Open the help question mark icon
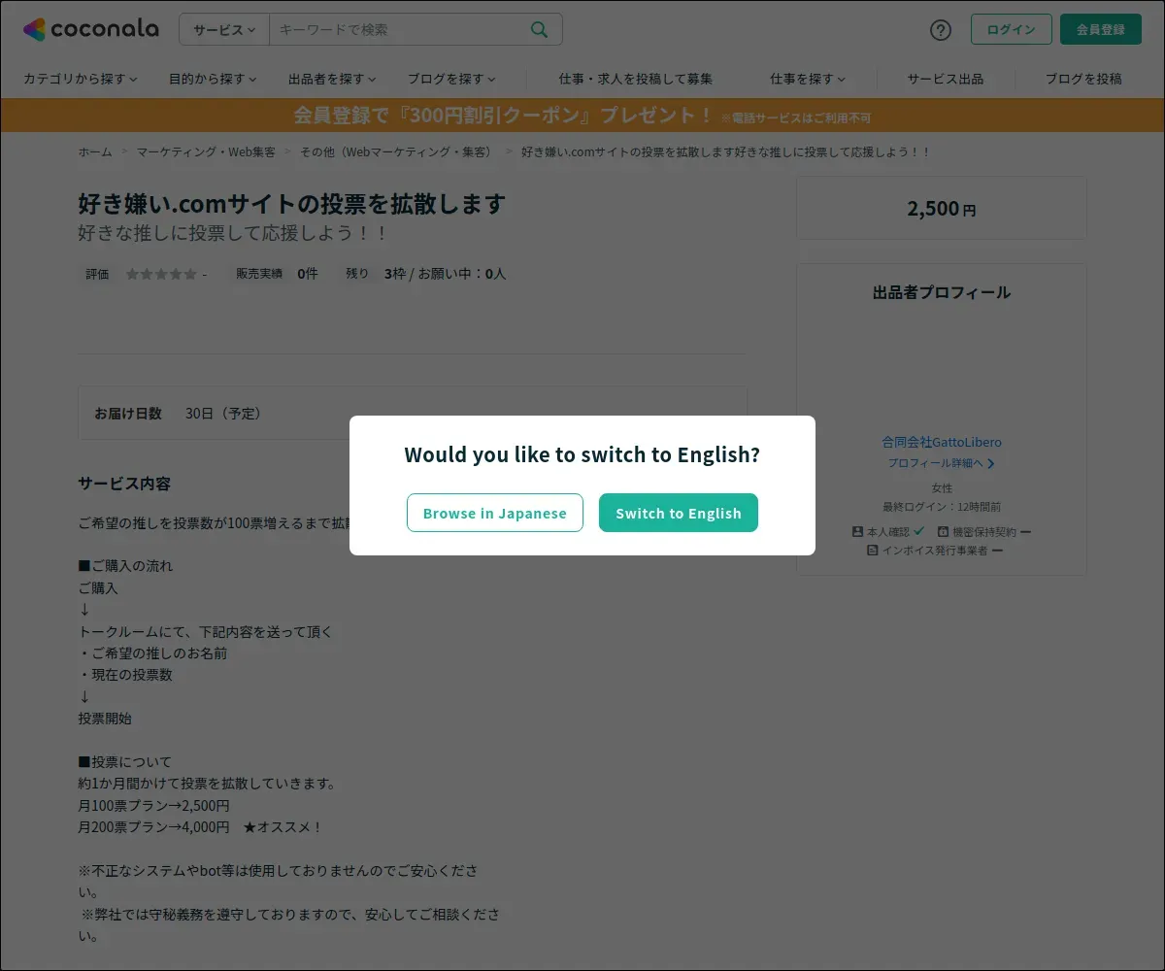 [x=941, y=29]
